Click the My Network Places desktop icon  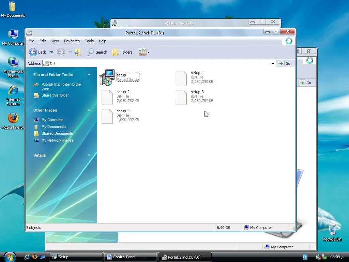13,67
